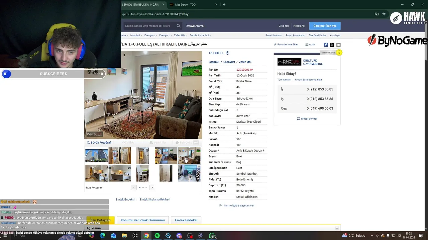Click Giriş Yap
Screen dimensions: 428x240
[x=284, y=26]
